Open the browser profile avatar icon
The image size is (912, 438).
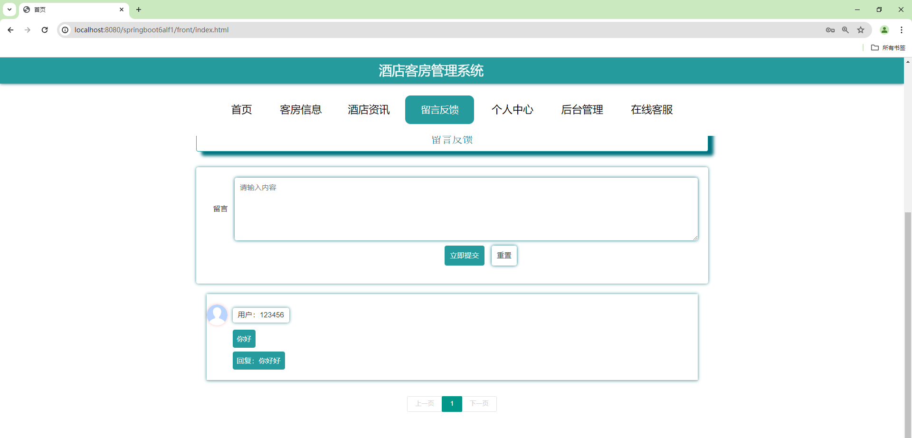[x=884, y=29]
